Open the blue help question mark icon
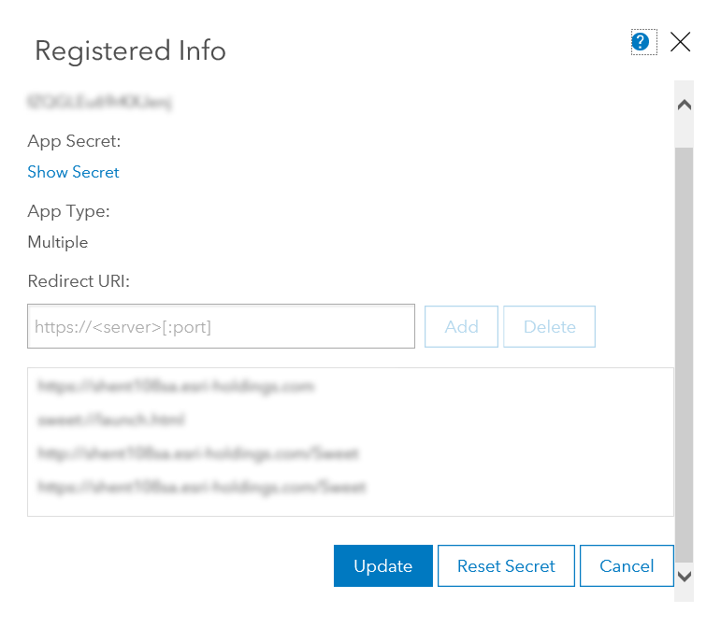 [x=641, y=42]
